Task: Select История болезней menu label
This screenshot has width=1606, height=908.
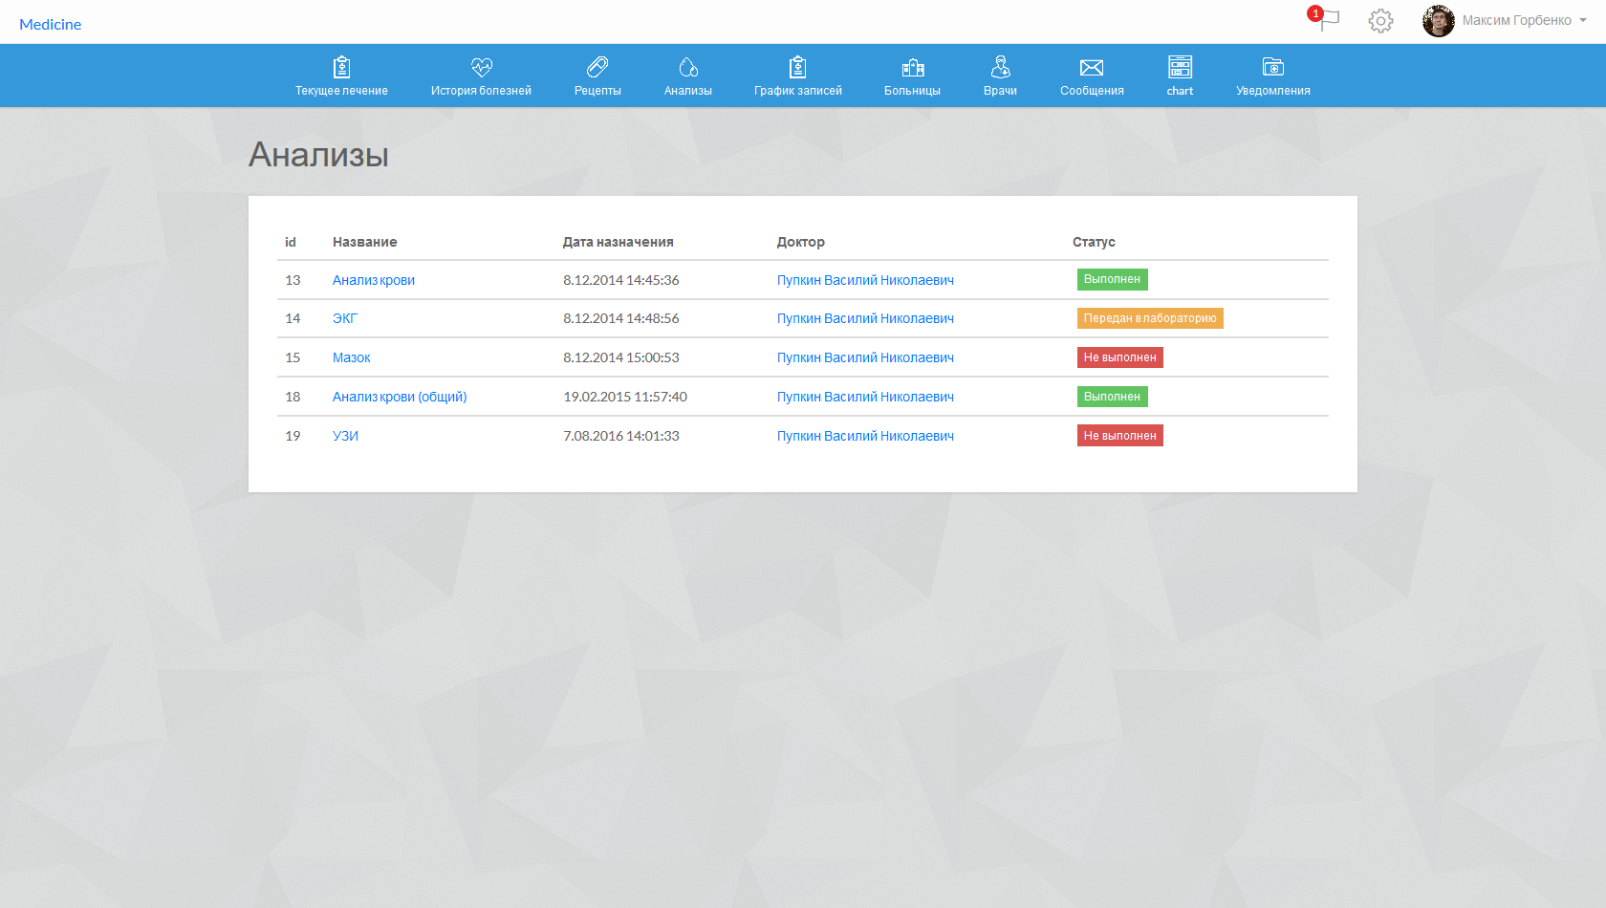Action: tap(481, 91)
